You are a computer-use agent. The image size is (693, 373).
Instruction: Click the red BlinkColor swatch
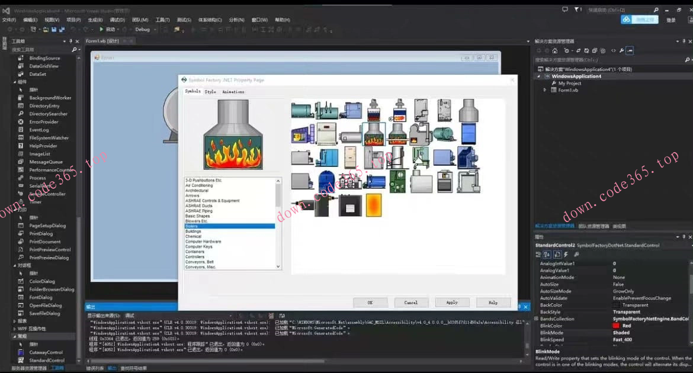tap(616, 326)
